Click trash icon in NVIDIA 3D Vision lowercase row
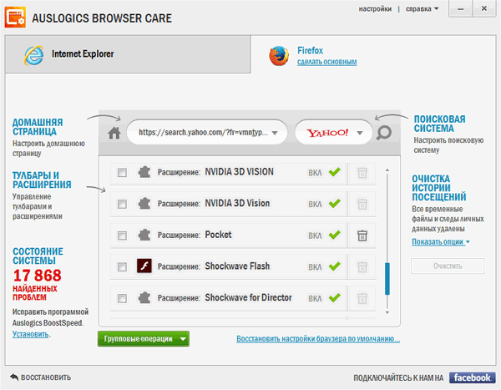The image size is (501, 390). coord(362,204)
